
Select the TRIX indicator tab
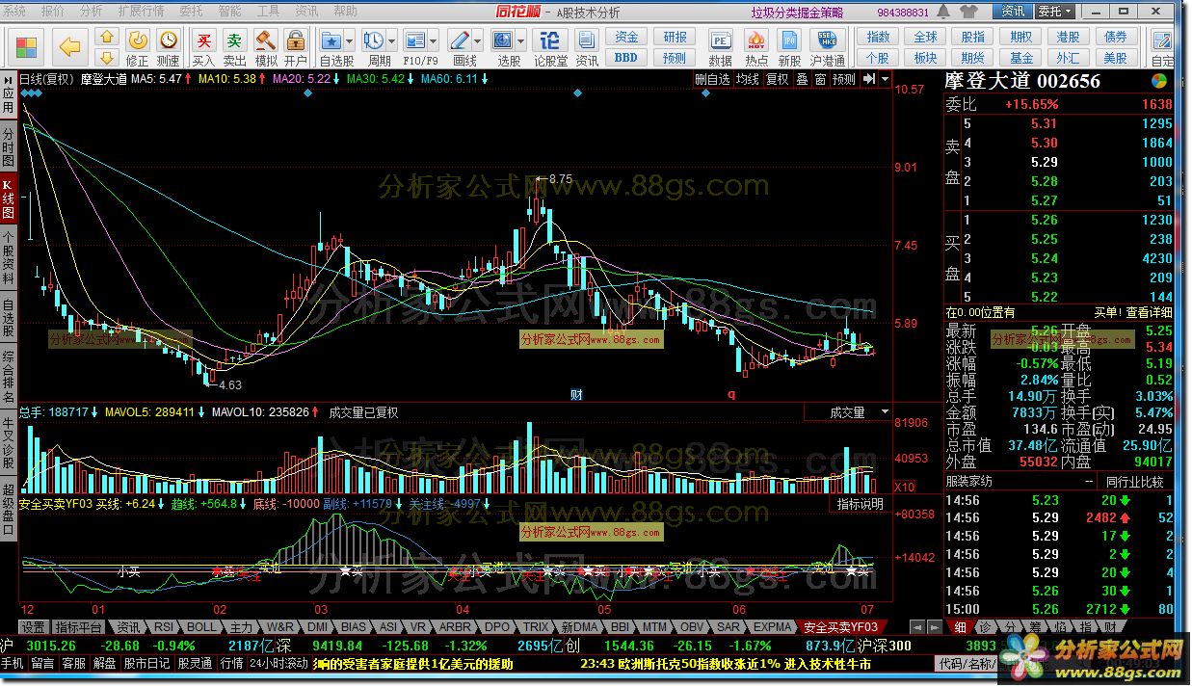coord(535,626)
